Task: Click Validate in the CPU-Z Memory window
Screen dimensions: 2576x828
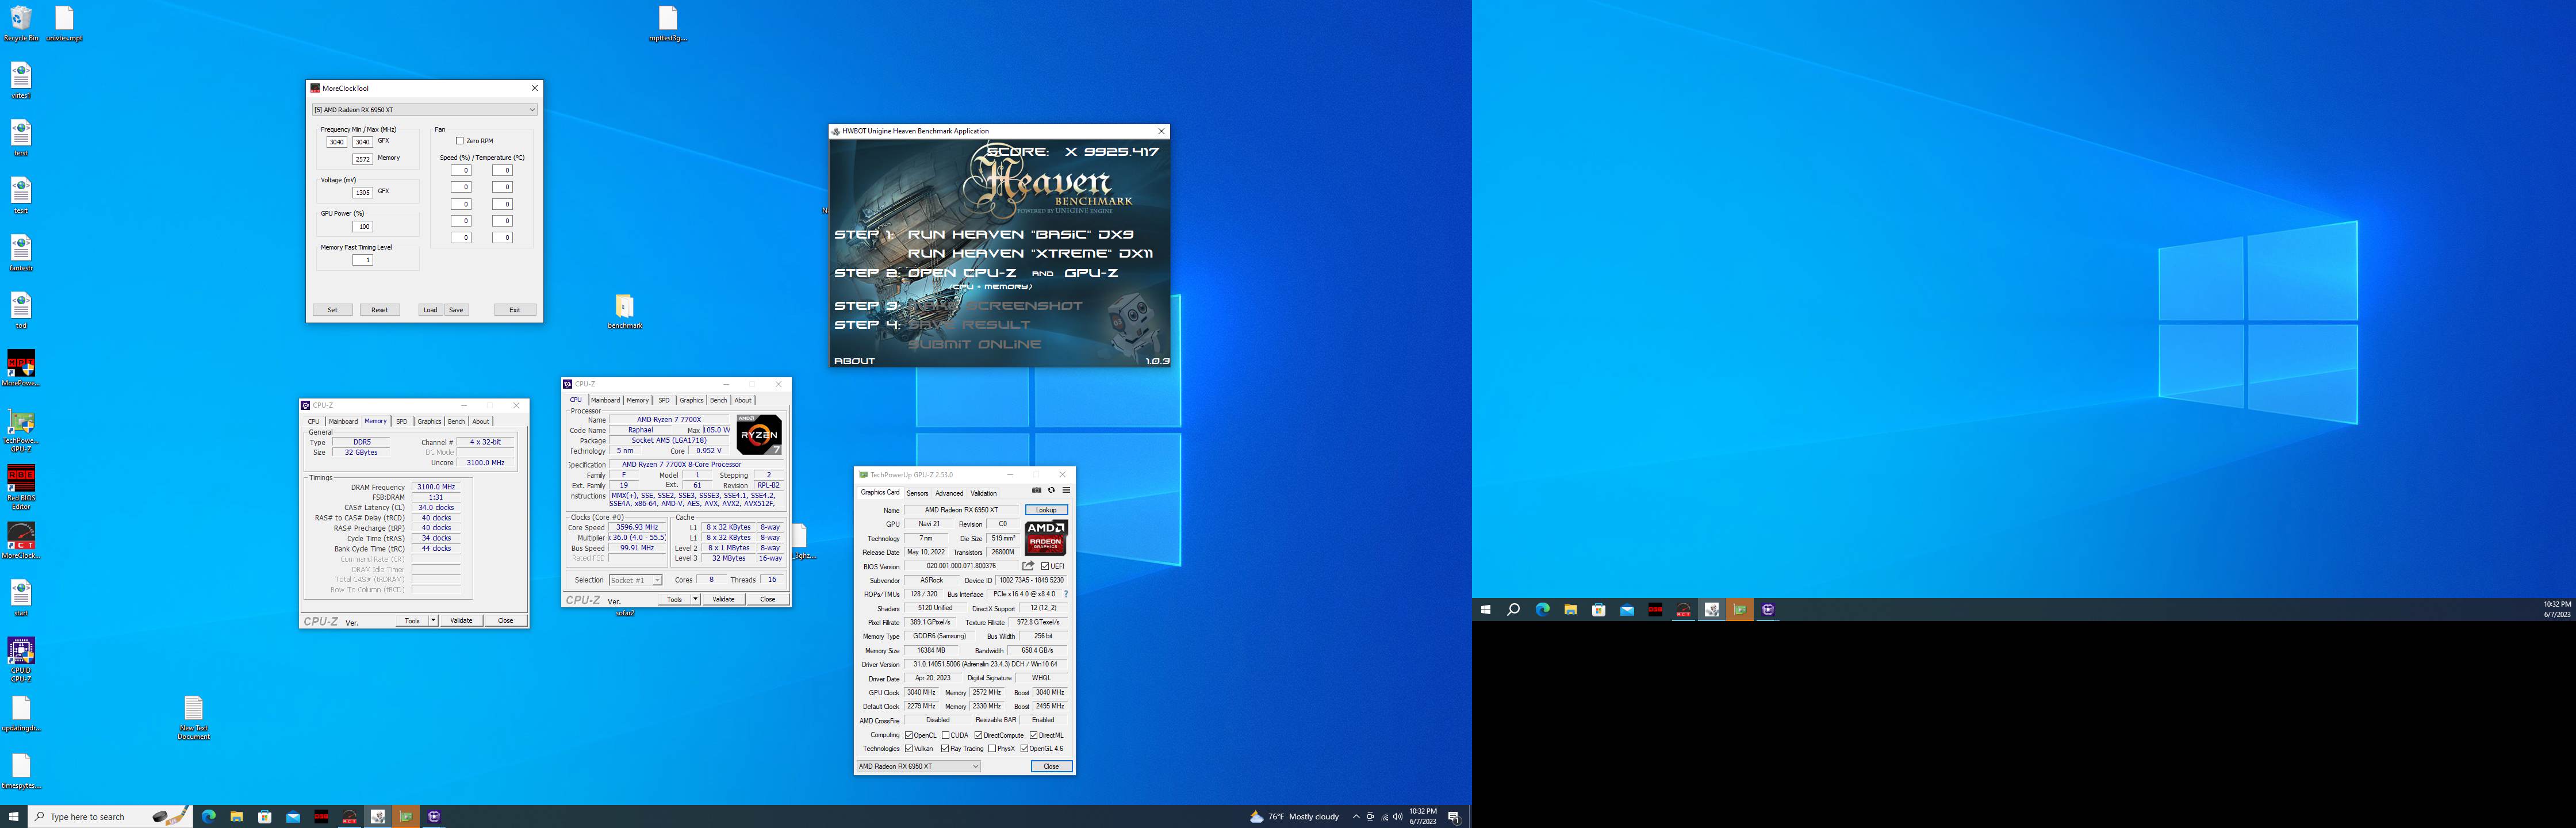Action: (x=461, y=620)
